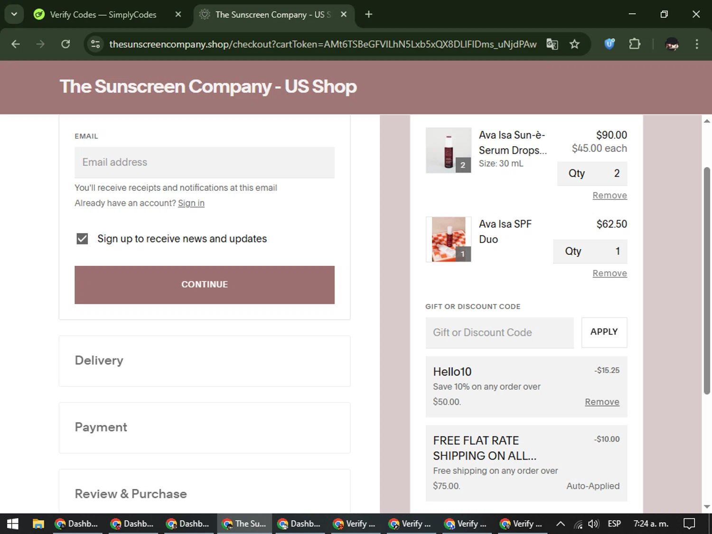Viewport: 712px width, 534px height.
Task: Bookmark this page with the star icon
Action: click(574, 44)
